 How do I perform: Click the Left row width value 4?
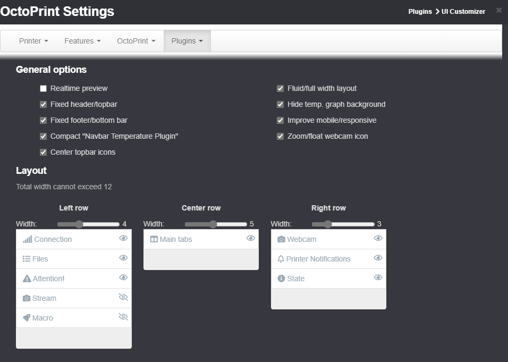[x=124, y=224]
